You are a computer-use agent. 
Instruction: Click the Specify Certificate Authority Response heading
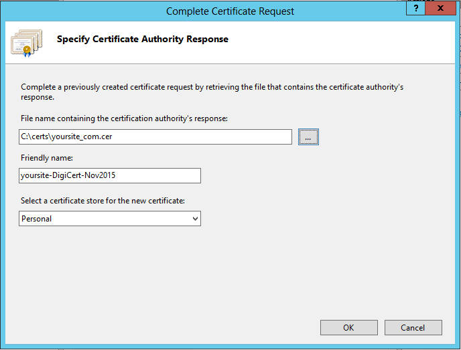[x=143, y=39]
